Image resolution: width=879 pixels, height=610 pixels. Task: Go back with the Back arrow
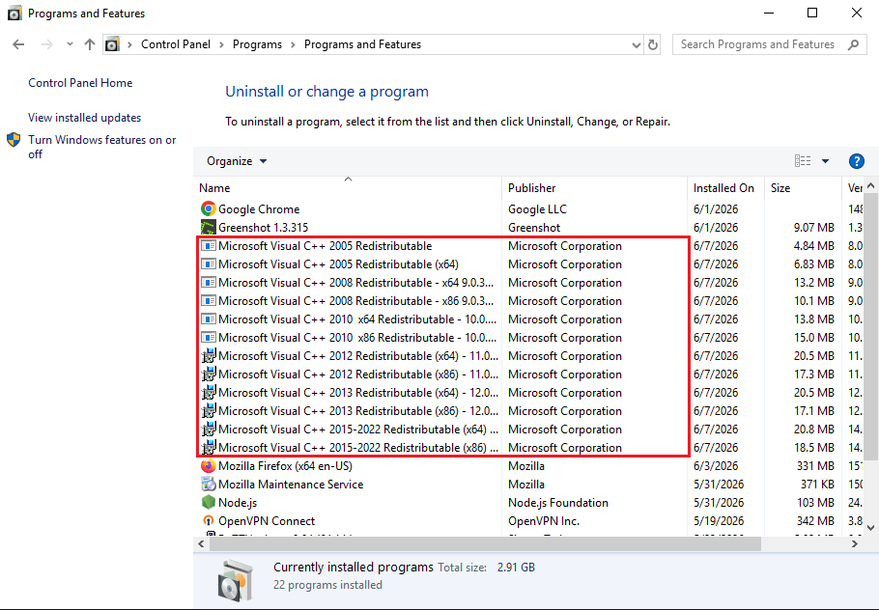(x=18, y=44)
